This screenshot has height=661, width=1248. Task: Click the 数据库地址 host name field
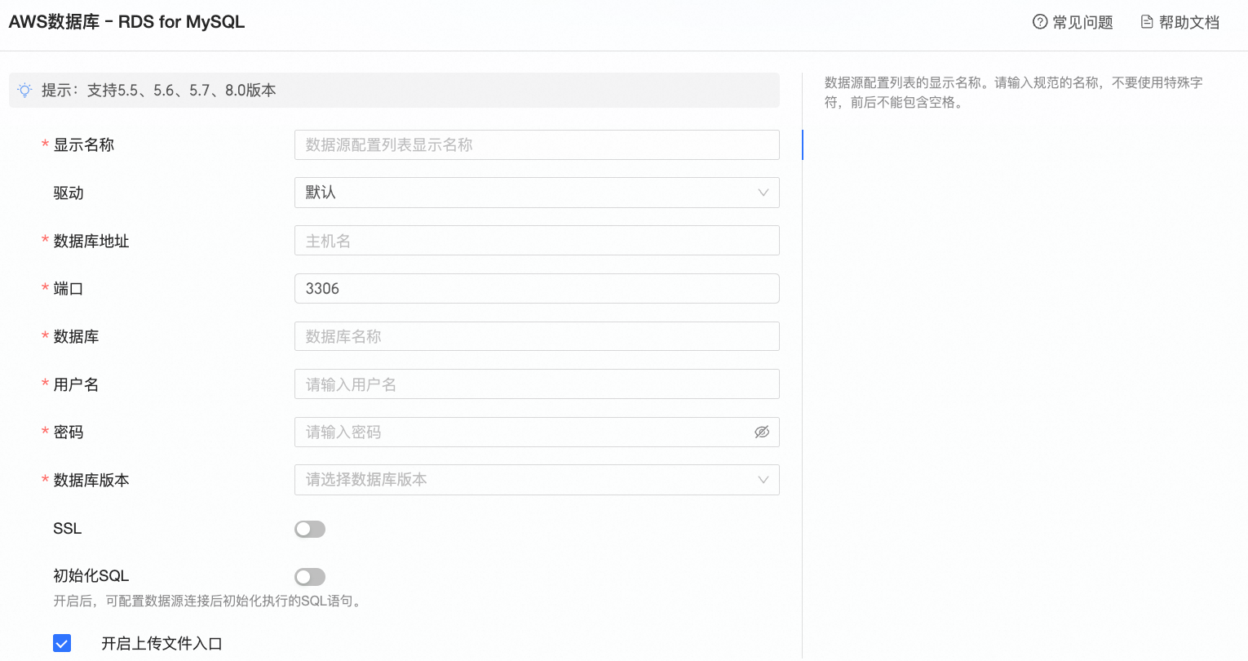coord(537,241)
